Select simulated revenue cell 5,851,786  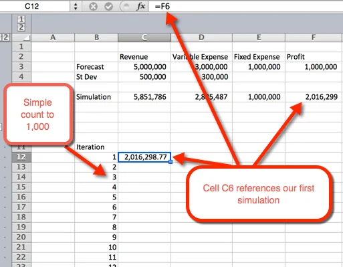point(144,97)
